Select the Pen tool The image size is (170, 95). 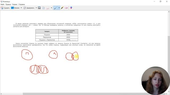tap(56, 8)
